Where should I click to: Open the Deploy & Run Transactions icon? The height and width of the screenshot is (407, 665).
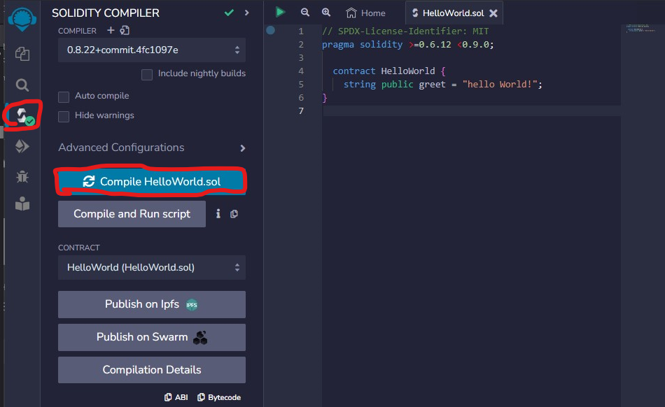pos(22,146)
